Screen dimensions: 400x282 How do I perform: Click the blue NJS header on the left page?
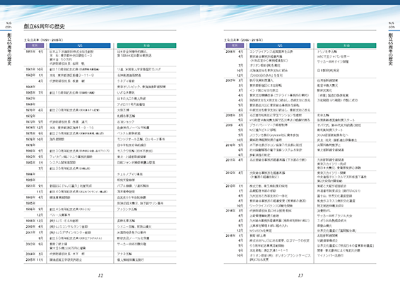point(80,46)
